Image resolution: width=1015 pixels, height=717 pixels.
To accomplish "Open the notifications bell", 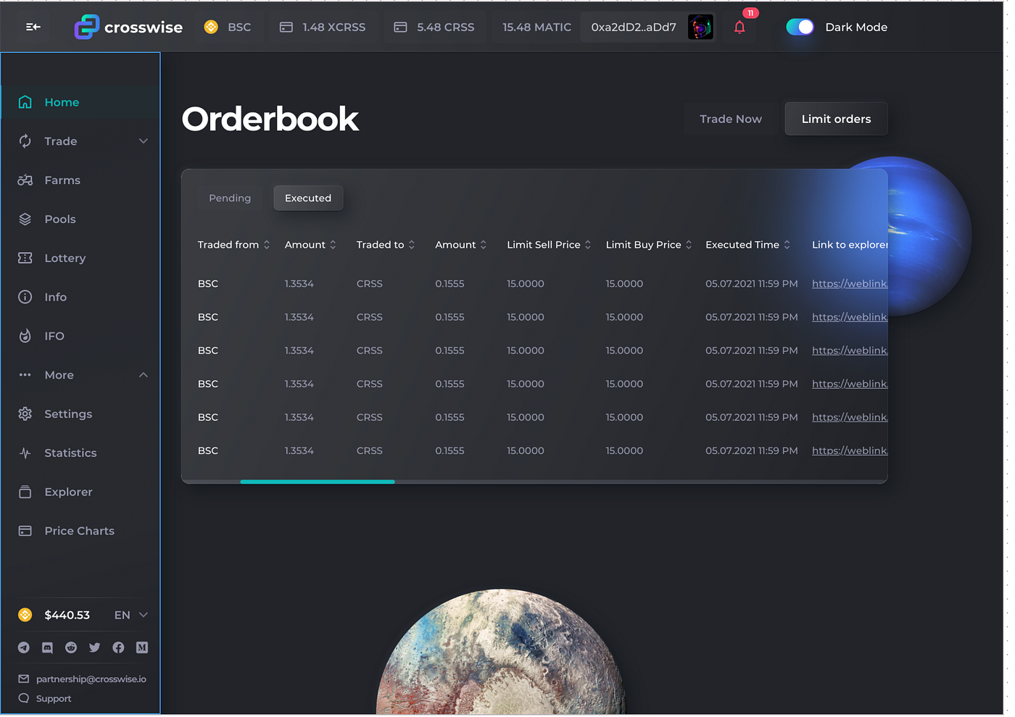I will (739, 27).
